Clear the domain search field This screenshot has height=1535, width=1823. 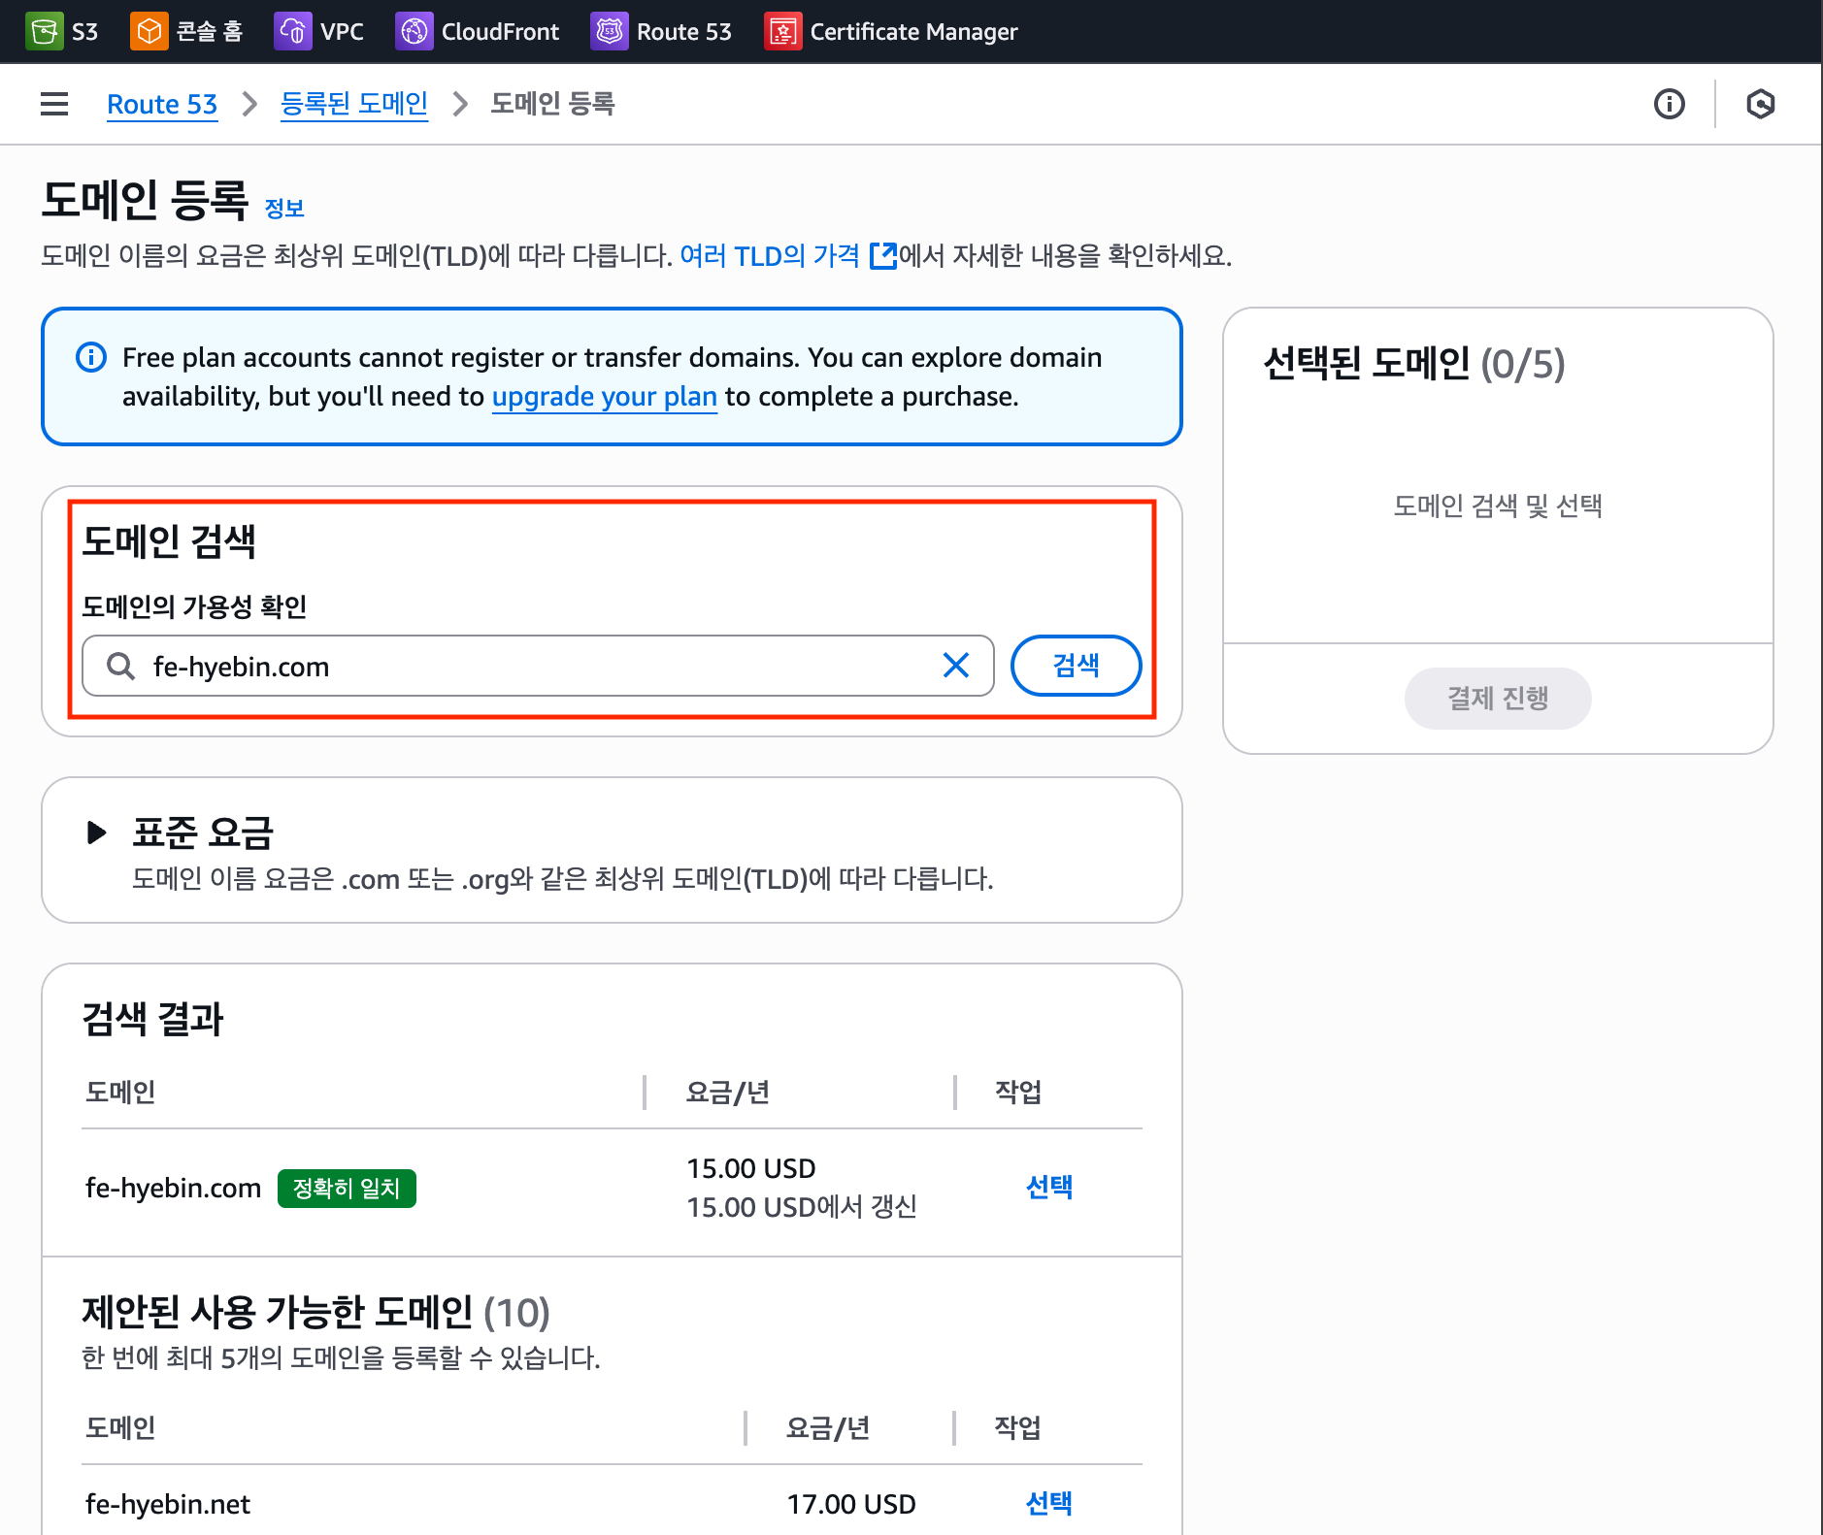(x=956, y=666)
